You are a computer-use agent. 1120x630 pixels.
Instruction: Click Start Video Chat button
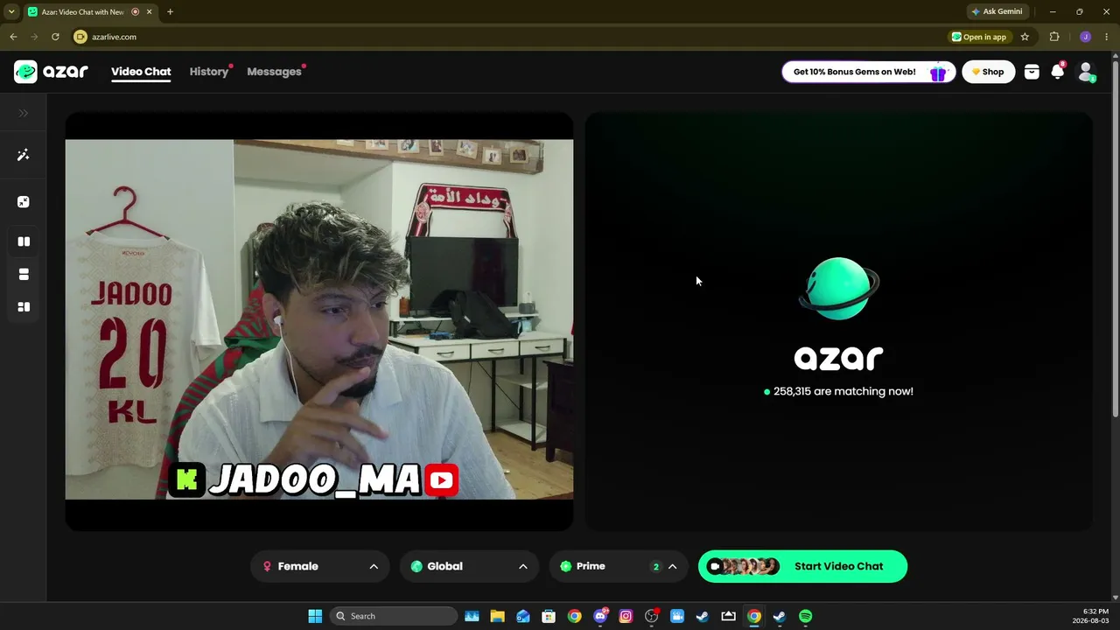pyautogui.click(x=802, y=566)
